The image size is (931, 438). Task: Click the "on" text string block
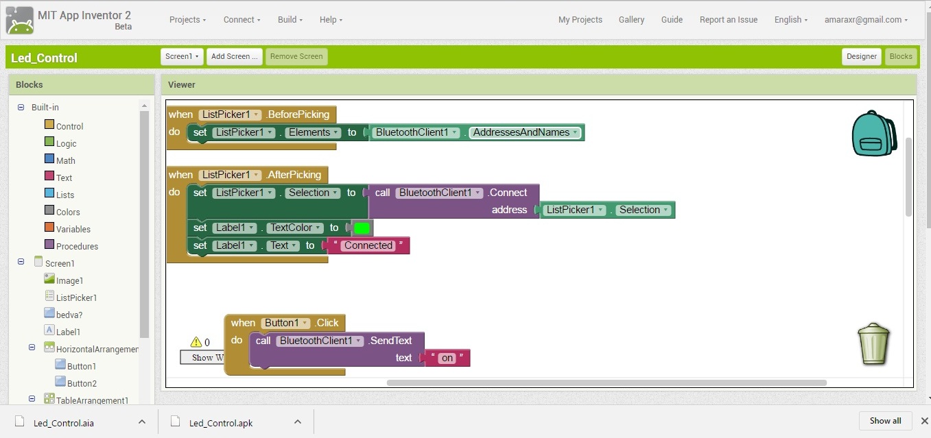(x=447, y=358)
